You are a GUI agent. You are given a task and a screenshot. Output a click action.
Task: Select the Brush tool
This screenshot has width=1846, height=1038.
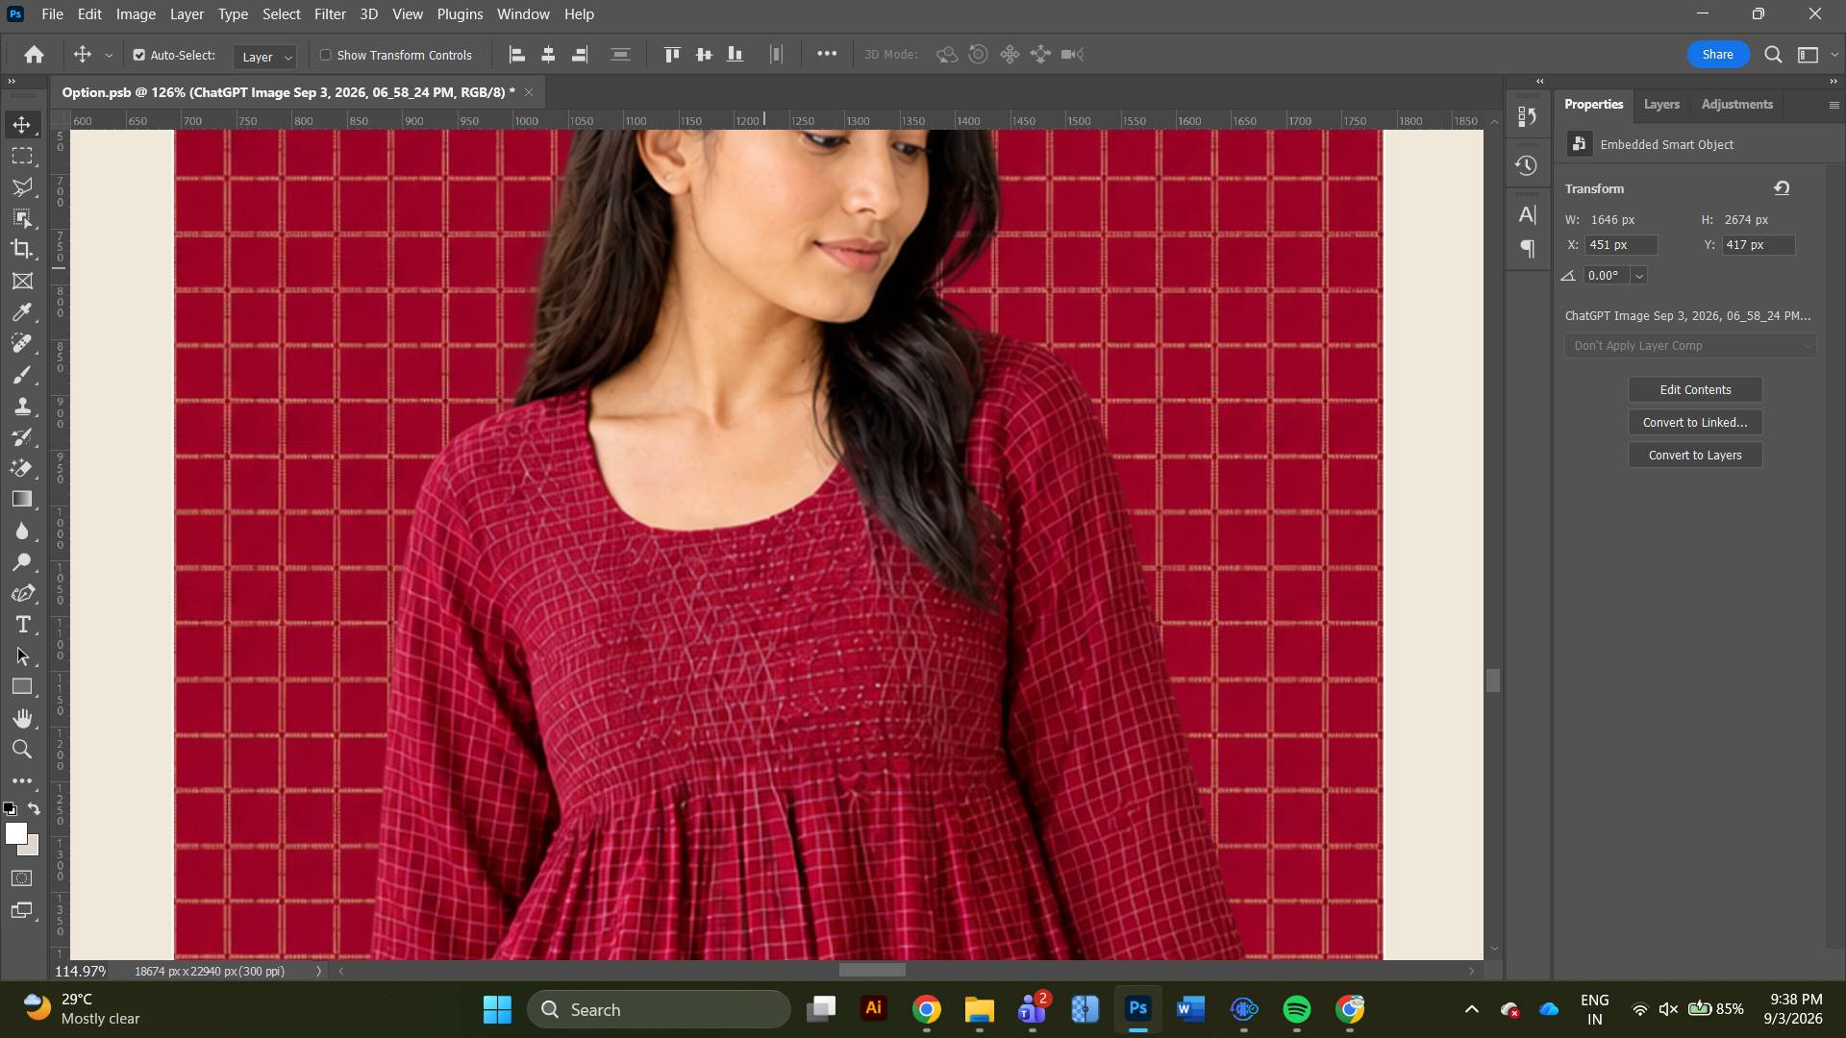(x=22, y=375)
